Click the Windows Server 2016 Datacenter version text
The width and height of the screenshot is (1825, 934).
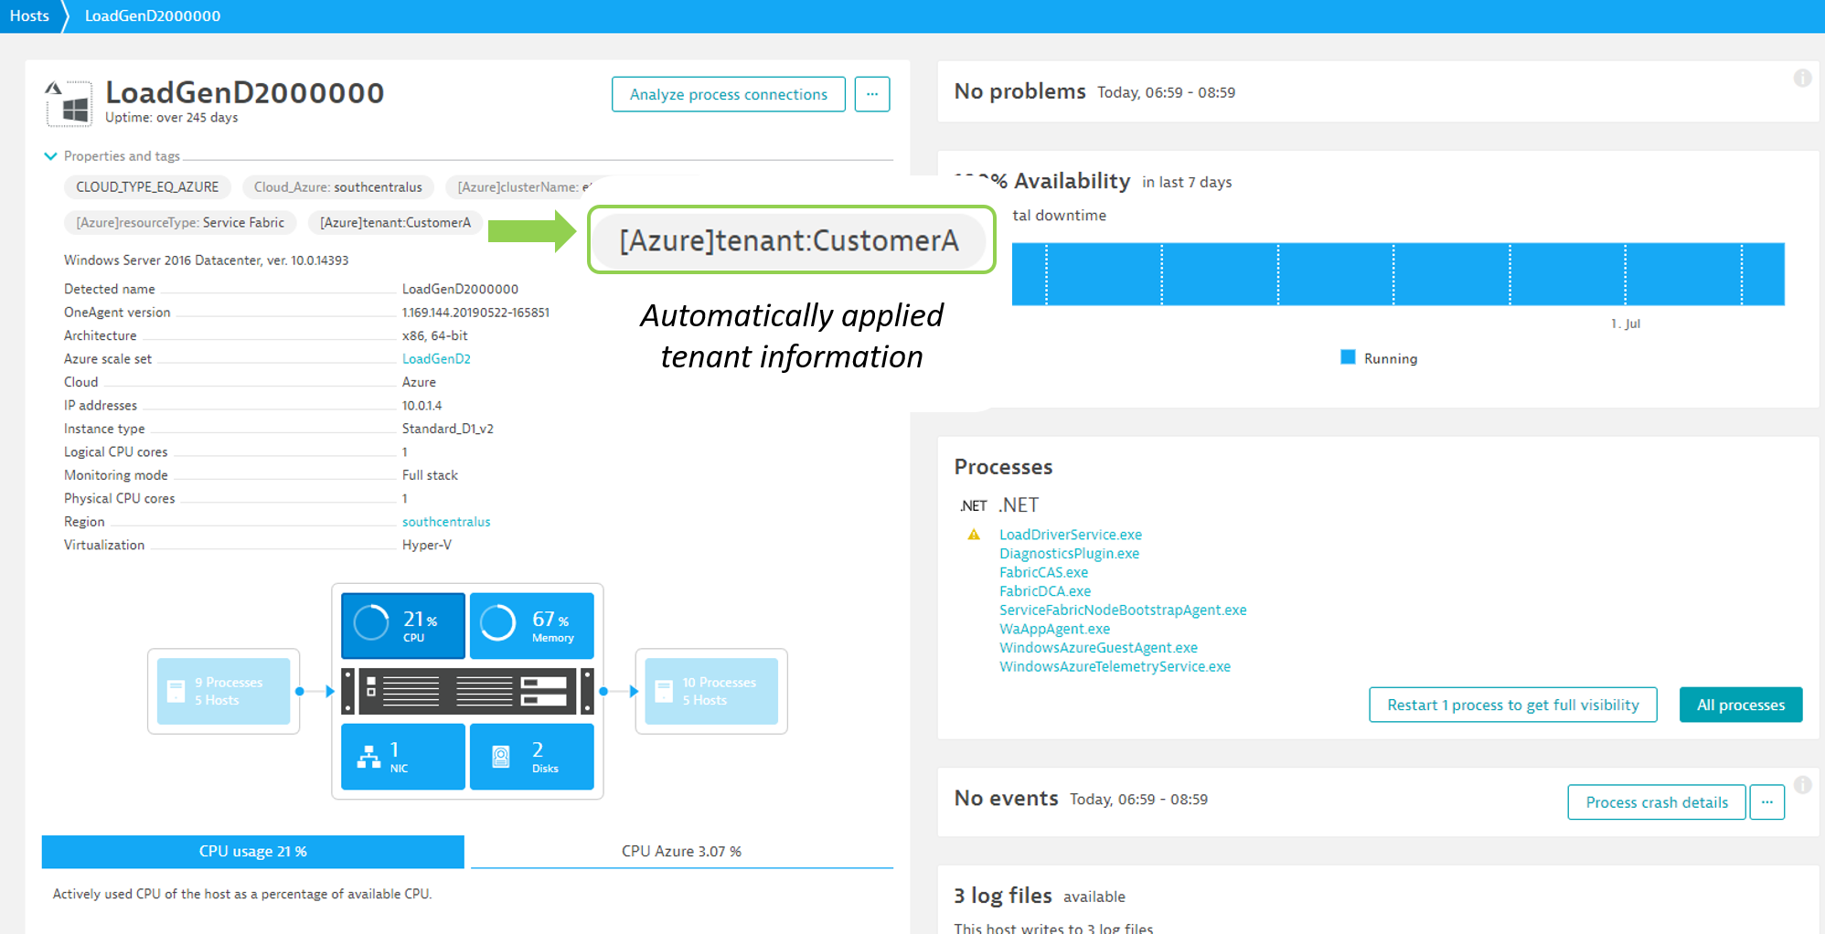(x=206, y=260)
